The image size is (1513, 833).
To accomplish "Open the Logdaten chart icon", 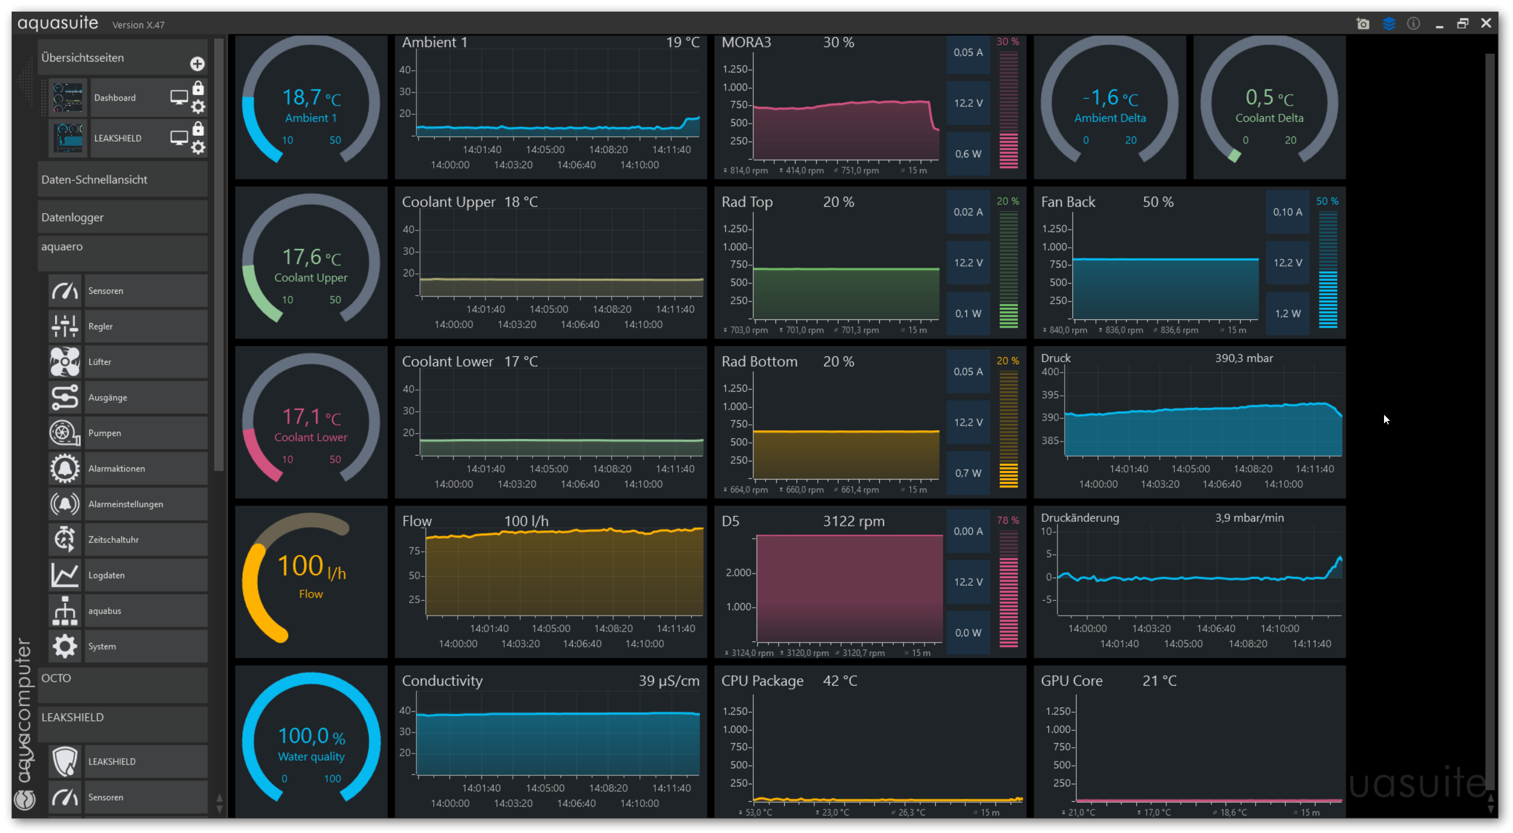I will (64, 575).
